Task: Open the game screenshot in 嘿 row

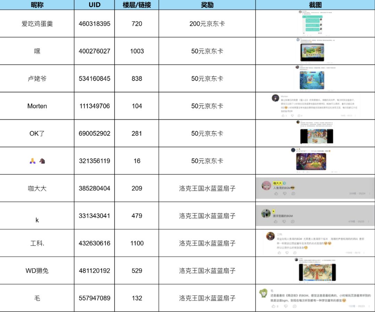Action: (312, 52)
